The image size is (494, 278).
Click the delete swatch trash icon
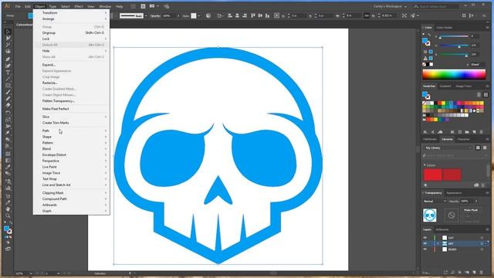(481, 132)
